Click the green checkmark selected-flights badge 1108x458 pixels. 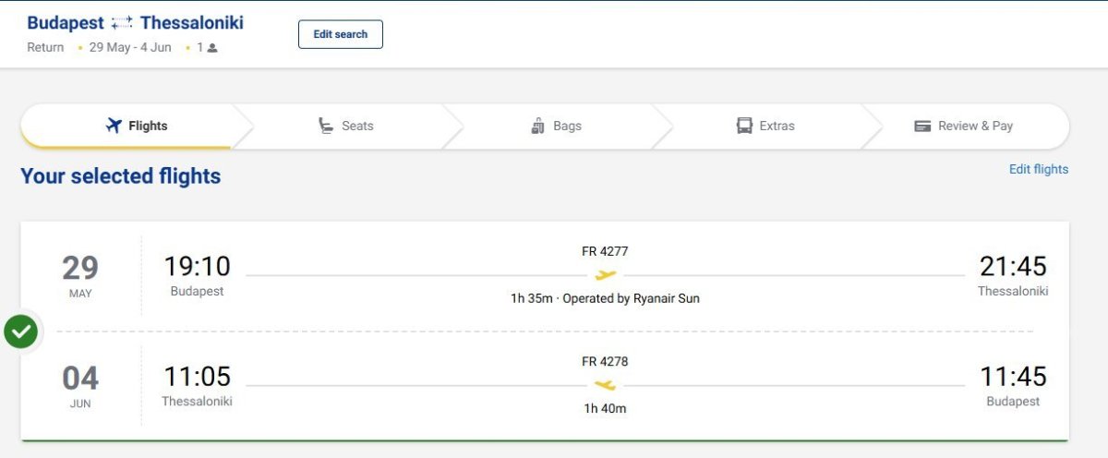point(20,331)
